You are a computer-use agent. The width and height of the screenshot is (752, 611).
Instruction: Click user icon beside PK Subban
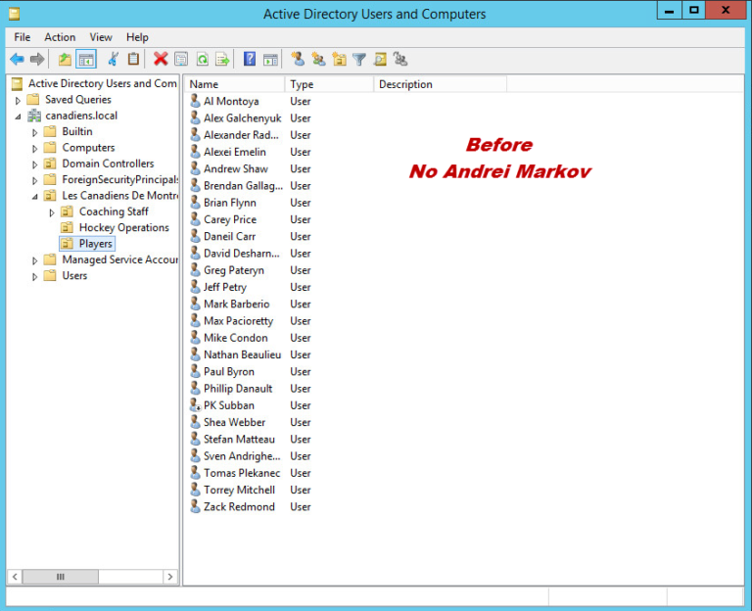pyautogui.click(x=195, y=405)
